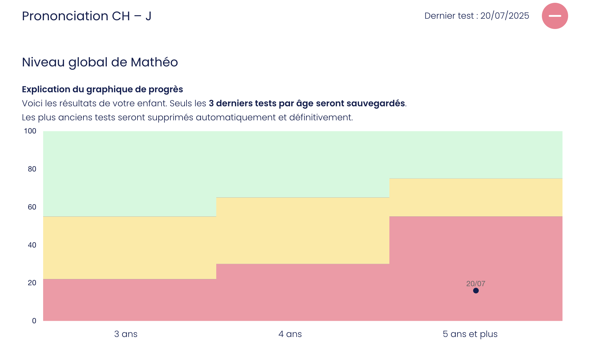Select the 3 ans axis label
The image size is (590, 361).
click(x=126, y=334)
